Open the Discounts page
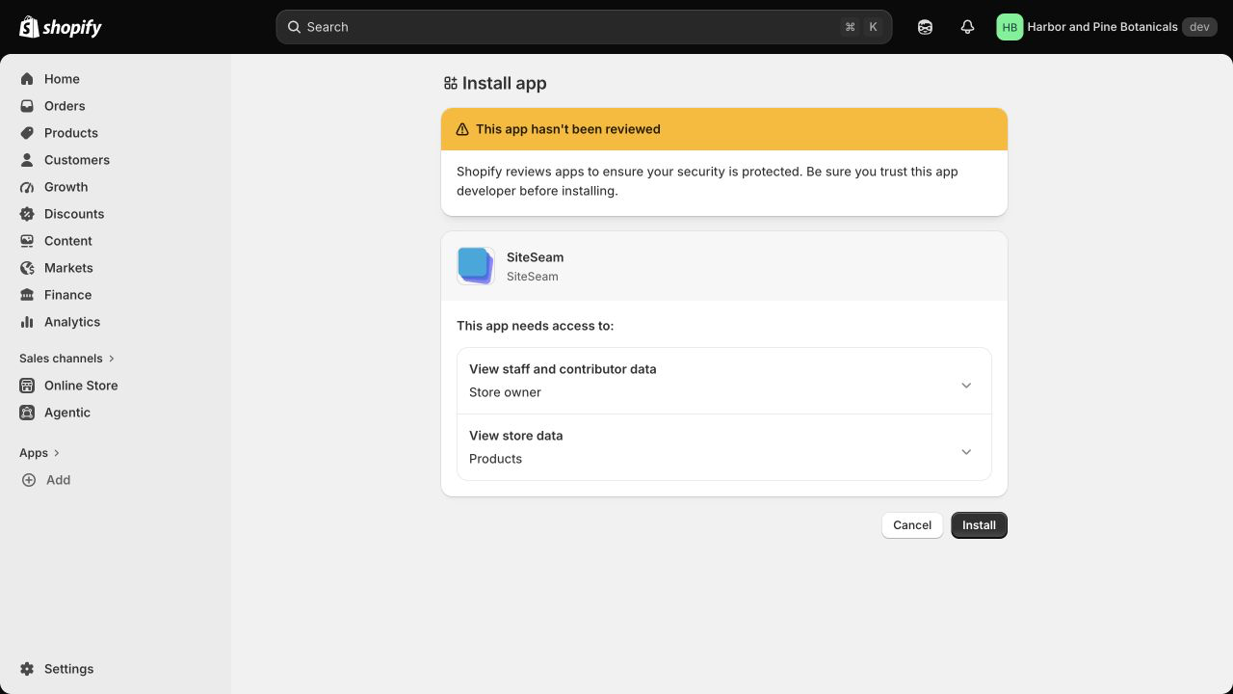Screen dimensions: 1233x694 coord(116,214)
